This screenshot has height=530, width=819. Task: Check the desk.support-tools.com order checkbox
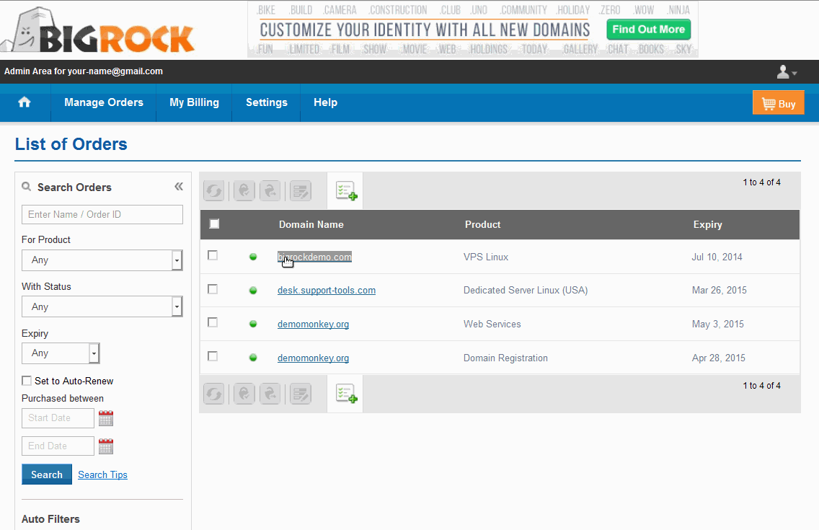pos(213,289)
